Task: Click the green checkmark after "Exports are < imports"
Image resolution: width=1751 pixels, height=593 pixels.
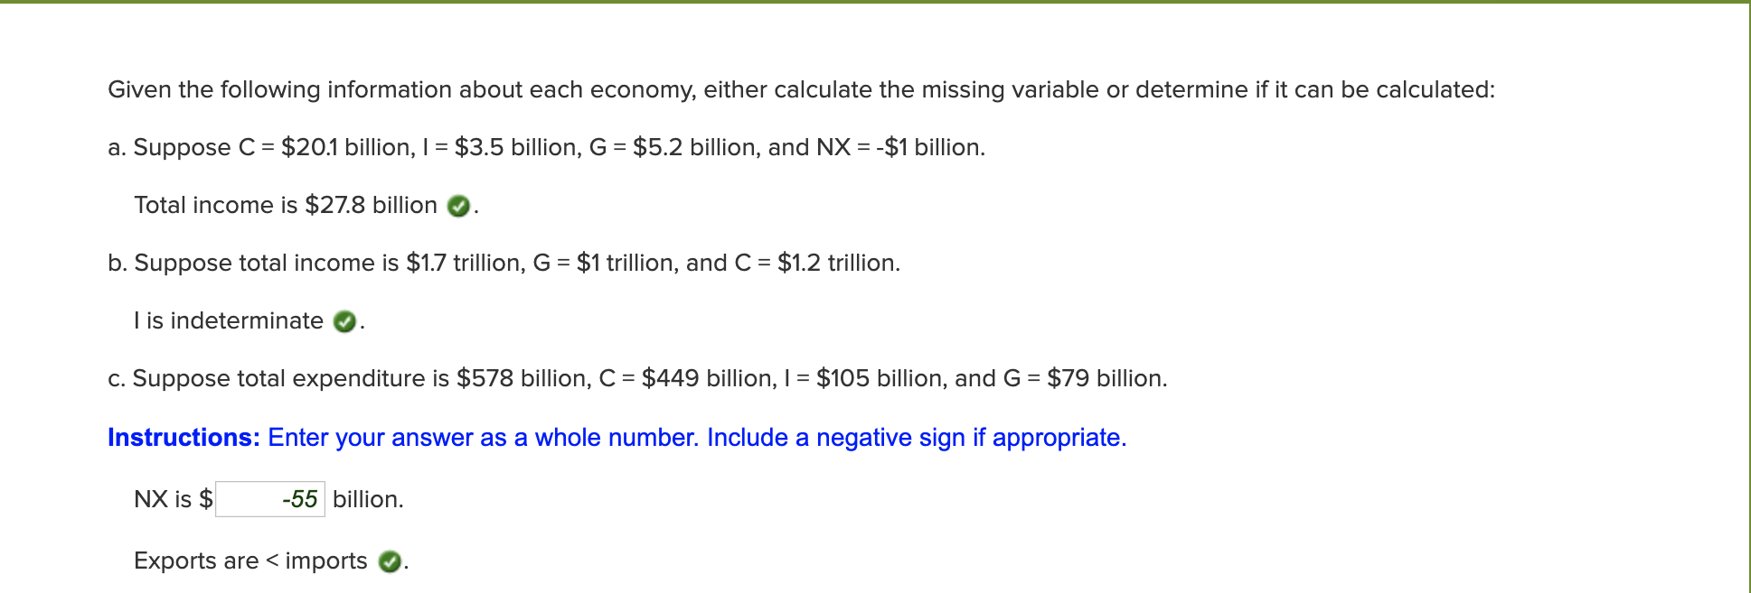Action: [x=390, y=562]
